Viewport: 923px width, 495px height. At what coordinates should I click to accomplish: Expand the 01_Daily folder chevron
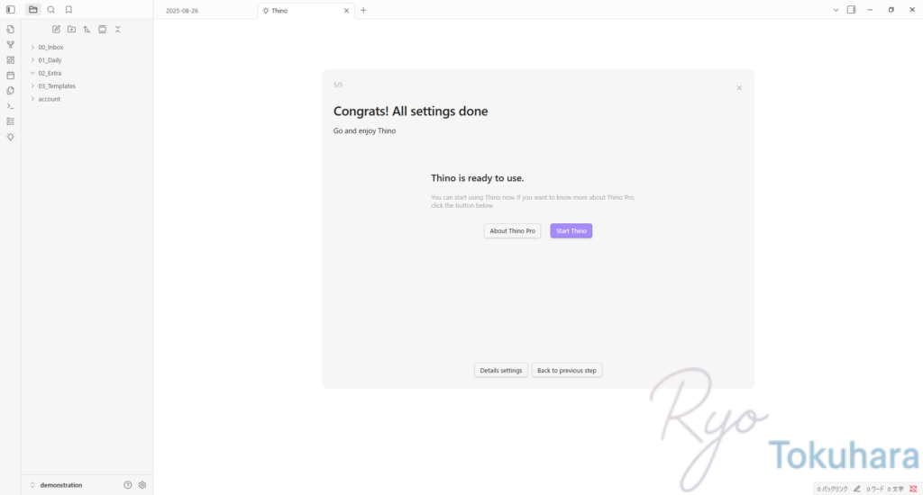pos(32,60)
